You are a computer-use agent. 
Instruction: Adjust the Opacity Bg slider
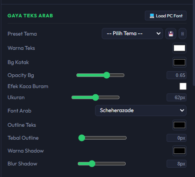pos(100,75)
